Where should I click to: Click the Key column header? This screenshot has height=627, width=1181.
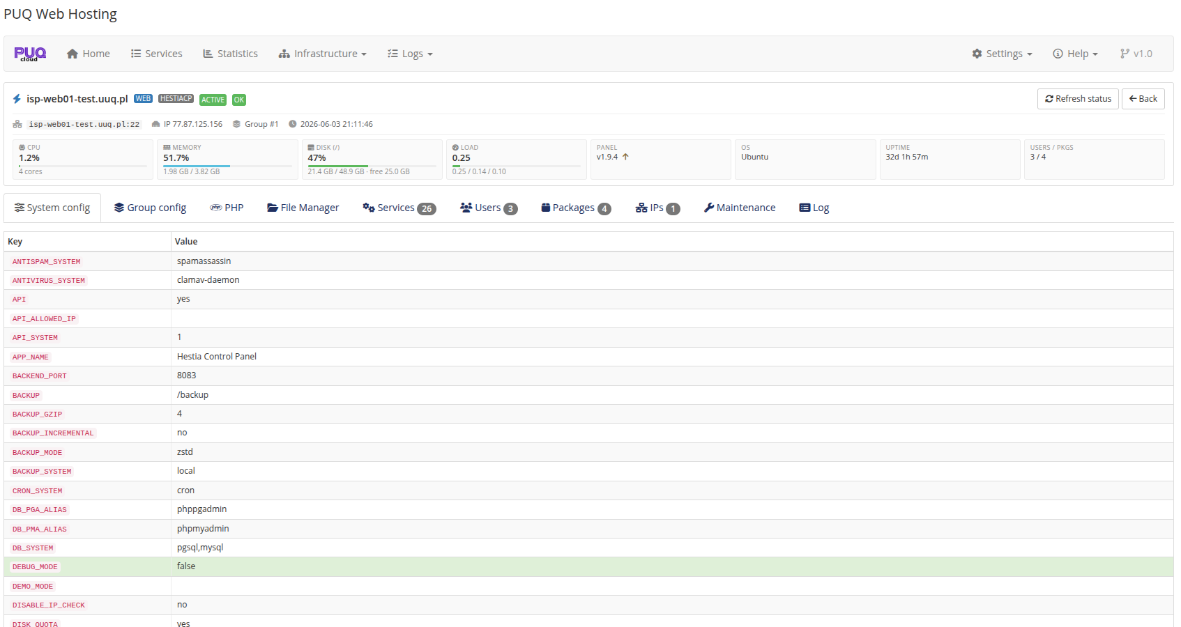pos(15,242)
